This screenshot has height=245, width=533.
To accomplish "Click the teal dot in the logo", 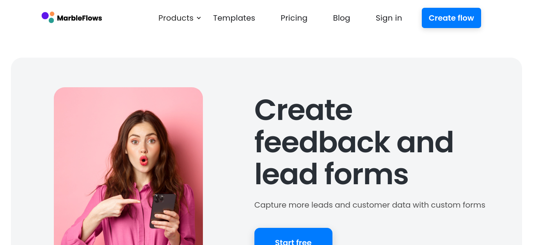I will pyautogui.click(x=52, y=20).
